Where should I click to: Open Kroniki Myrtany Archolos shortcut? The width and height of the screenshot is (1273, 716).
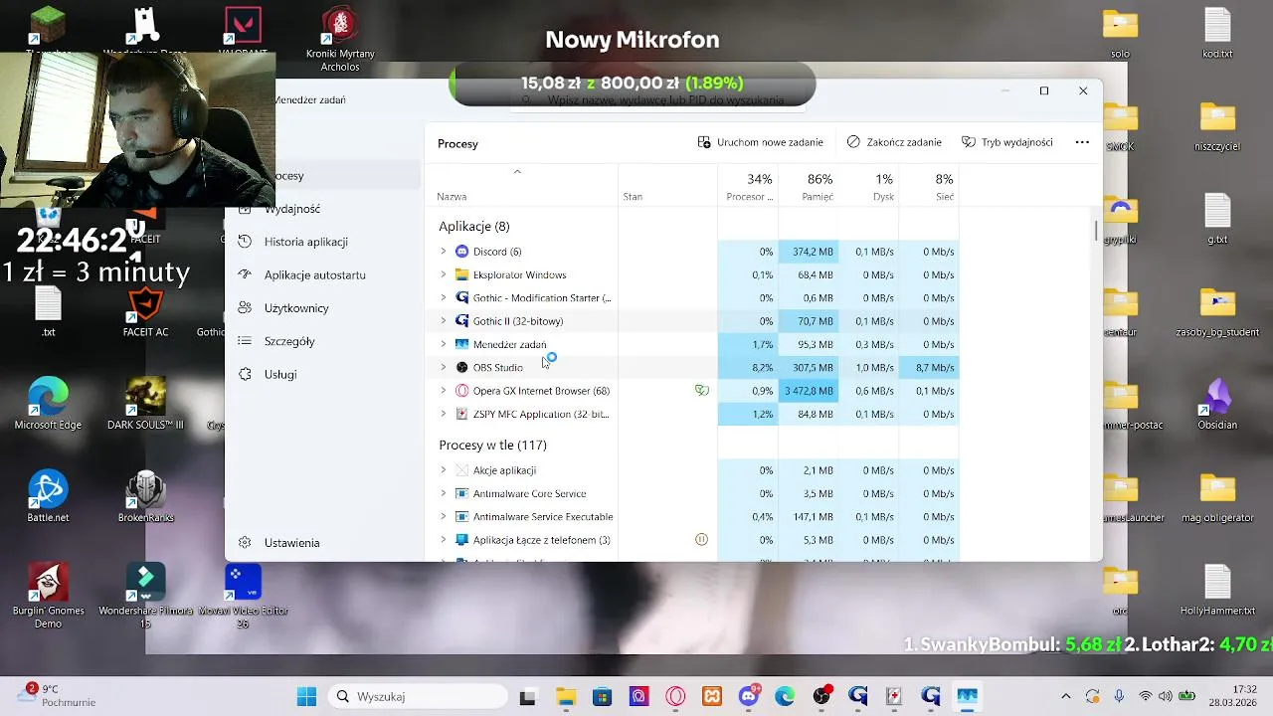pos(340,40)
